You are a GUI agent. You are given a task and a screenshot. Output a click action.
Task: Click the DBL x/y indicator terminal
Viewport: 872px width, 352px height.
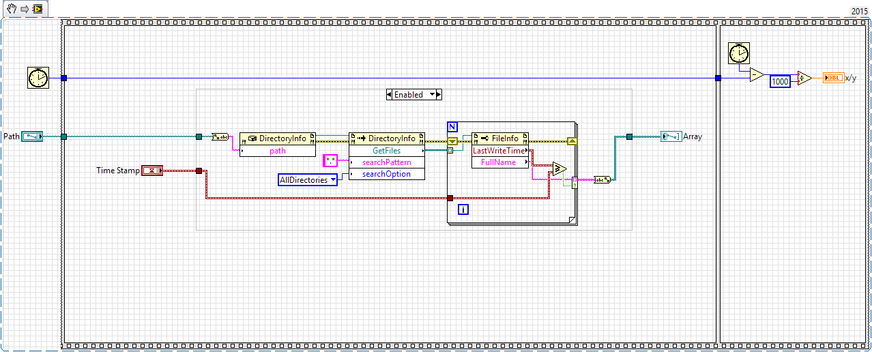click(x=833, y=78)
